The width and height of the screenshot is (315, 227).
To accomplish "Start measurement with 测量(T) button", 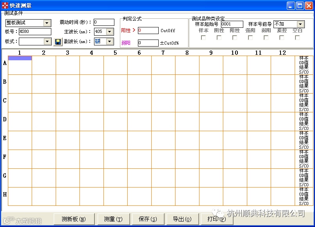I will 114,219.
